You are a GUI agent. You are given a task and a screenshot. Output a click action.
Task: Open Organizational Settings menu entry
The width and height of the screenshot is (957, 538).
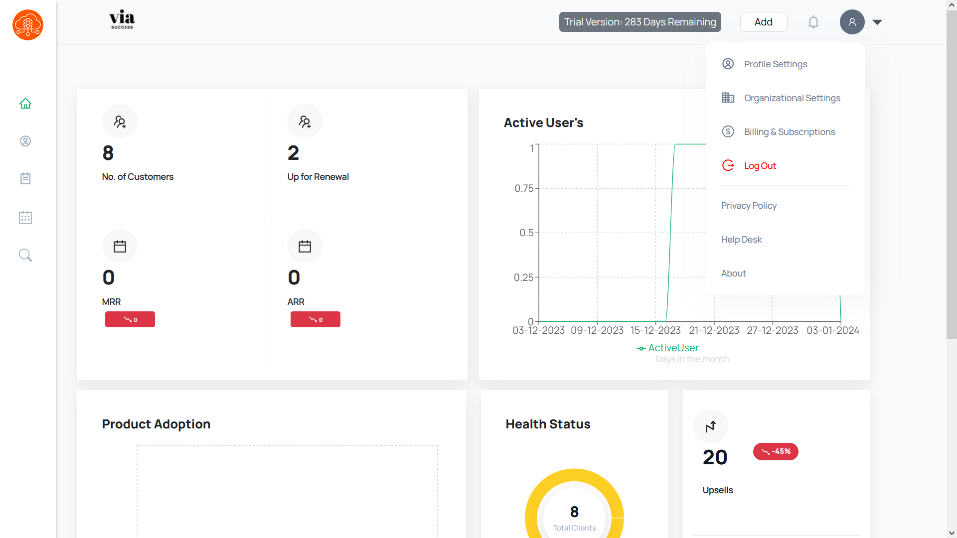coord(792,98)
